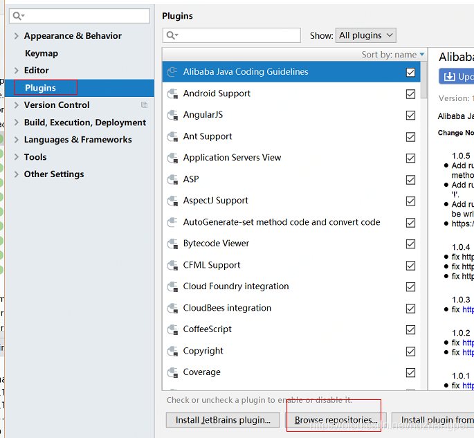Click the AutoGenerate-set method plugin icon
The width and height of the screenshot is (474, 438).
(172, 223)
